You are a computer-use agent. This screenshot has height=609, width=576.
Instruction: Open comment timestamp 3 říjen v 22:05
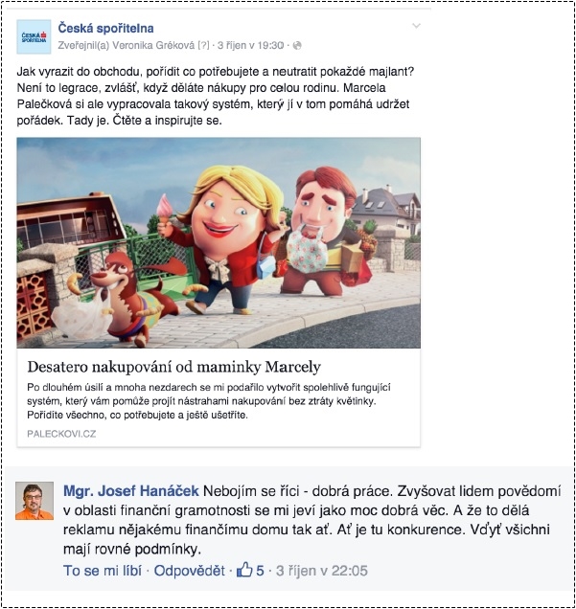click(x=322, y=571)
